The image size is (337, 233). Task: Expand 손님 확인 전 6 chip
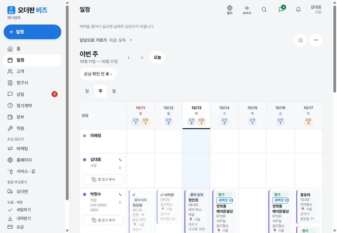click(x=98, y=74)
